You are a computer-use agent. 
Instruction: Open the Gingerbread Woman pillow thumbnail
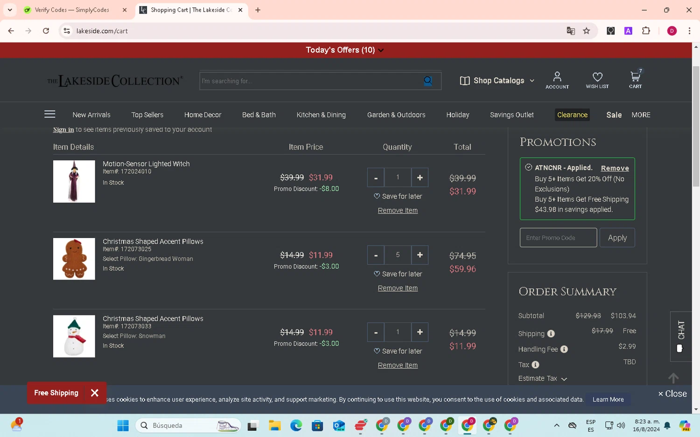click(74, 259)
